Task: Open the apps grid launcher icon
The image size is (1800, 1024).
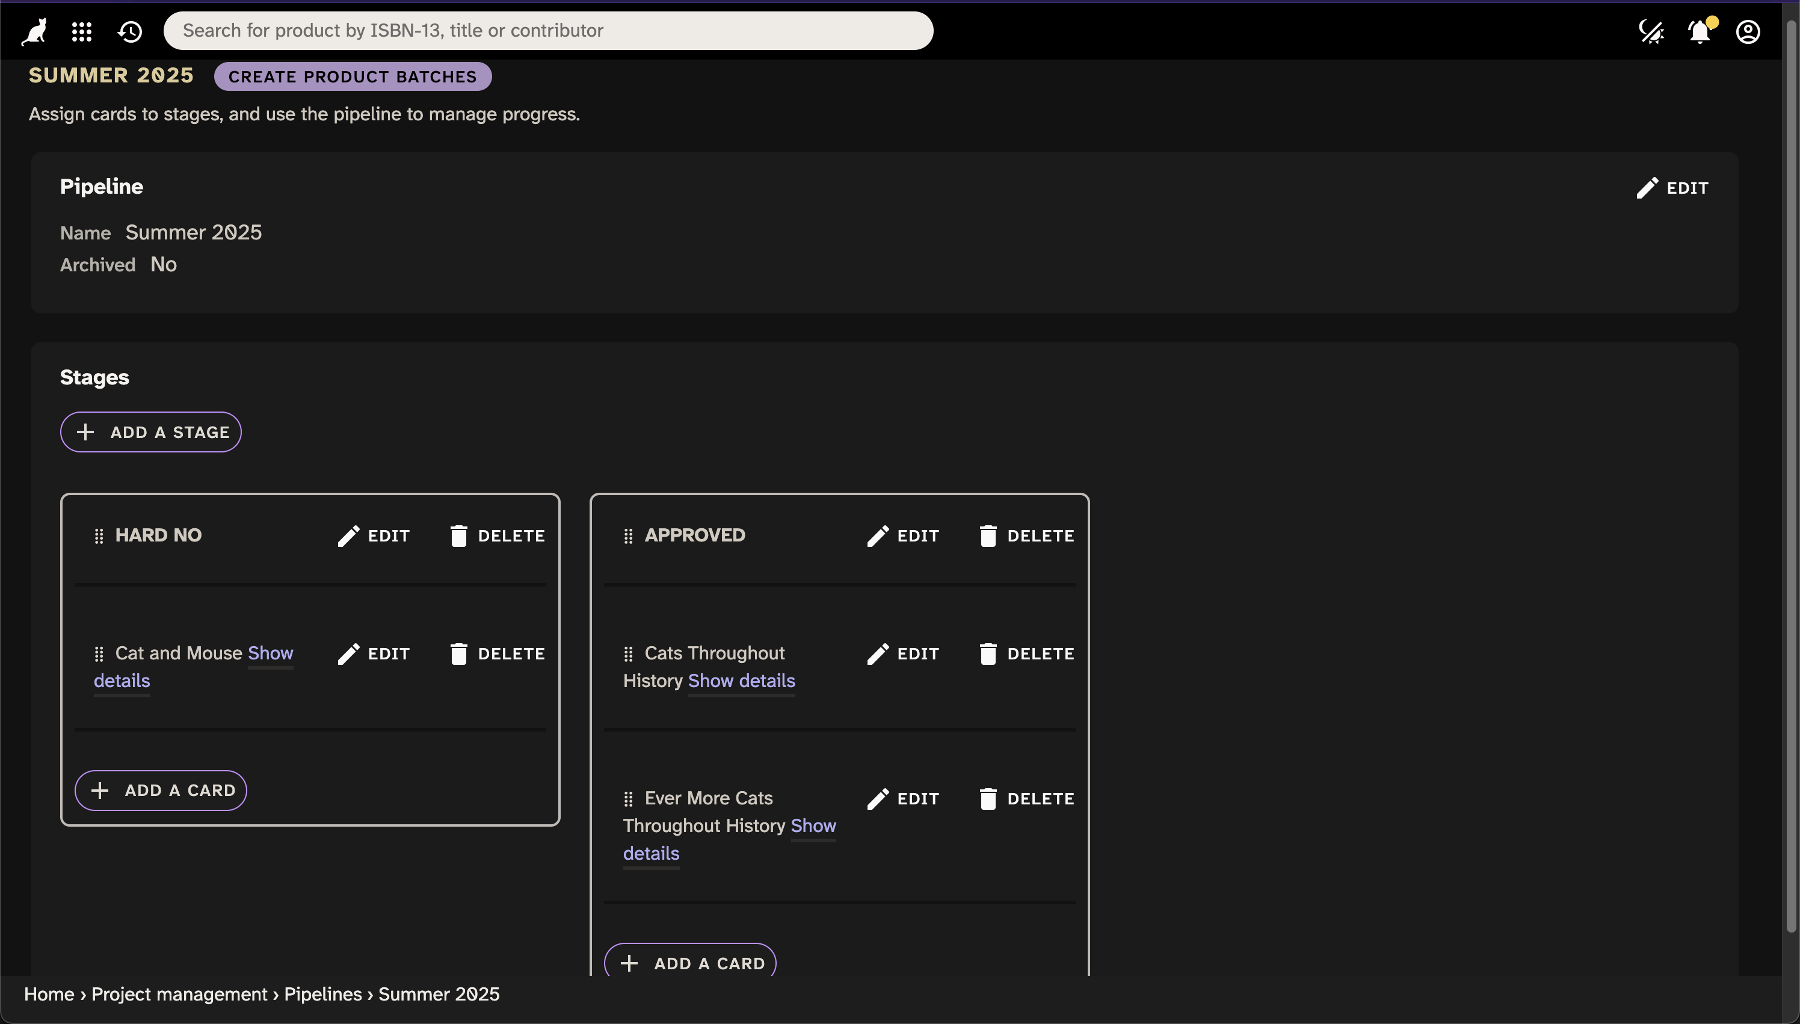Action: [x=81, y=31]
